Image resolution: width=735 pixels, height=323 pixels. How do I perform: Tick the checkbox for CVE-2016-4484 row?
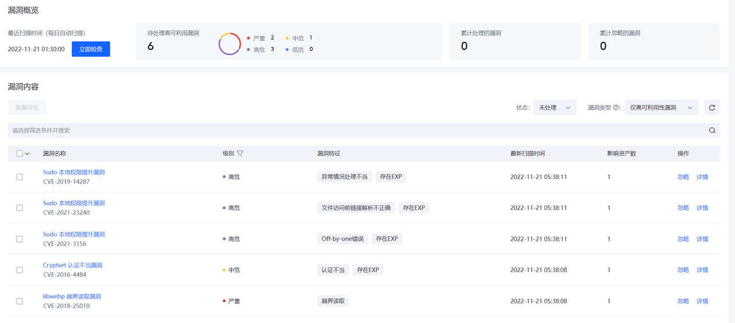(x=20, y=270)
